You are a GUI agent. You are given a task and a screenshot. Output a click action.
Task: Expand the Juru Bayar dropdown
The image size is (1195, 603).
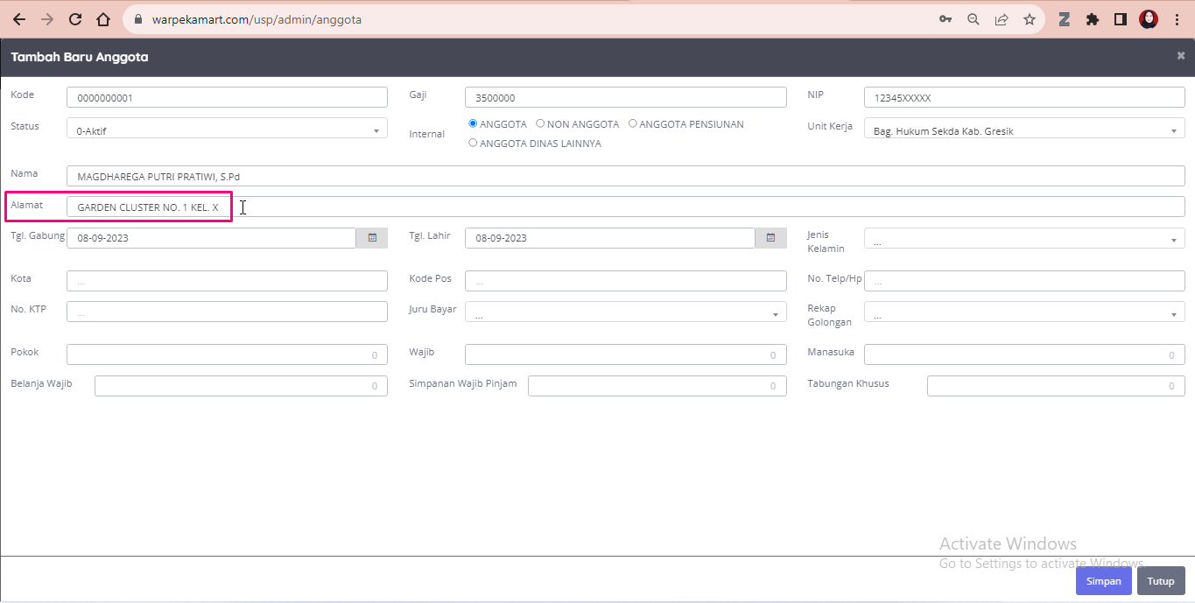click(x=626, y=312)
